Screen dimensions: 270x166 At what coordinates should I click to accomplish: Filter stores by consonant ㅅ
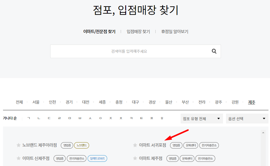[x=90, y=118]
